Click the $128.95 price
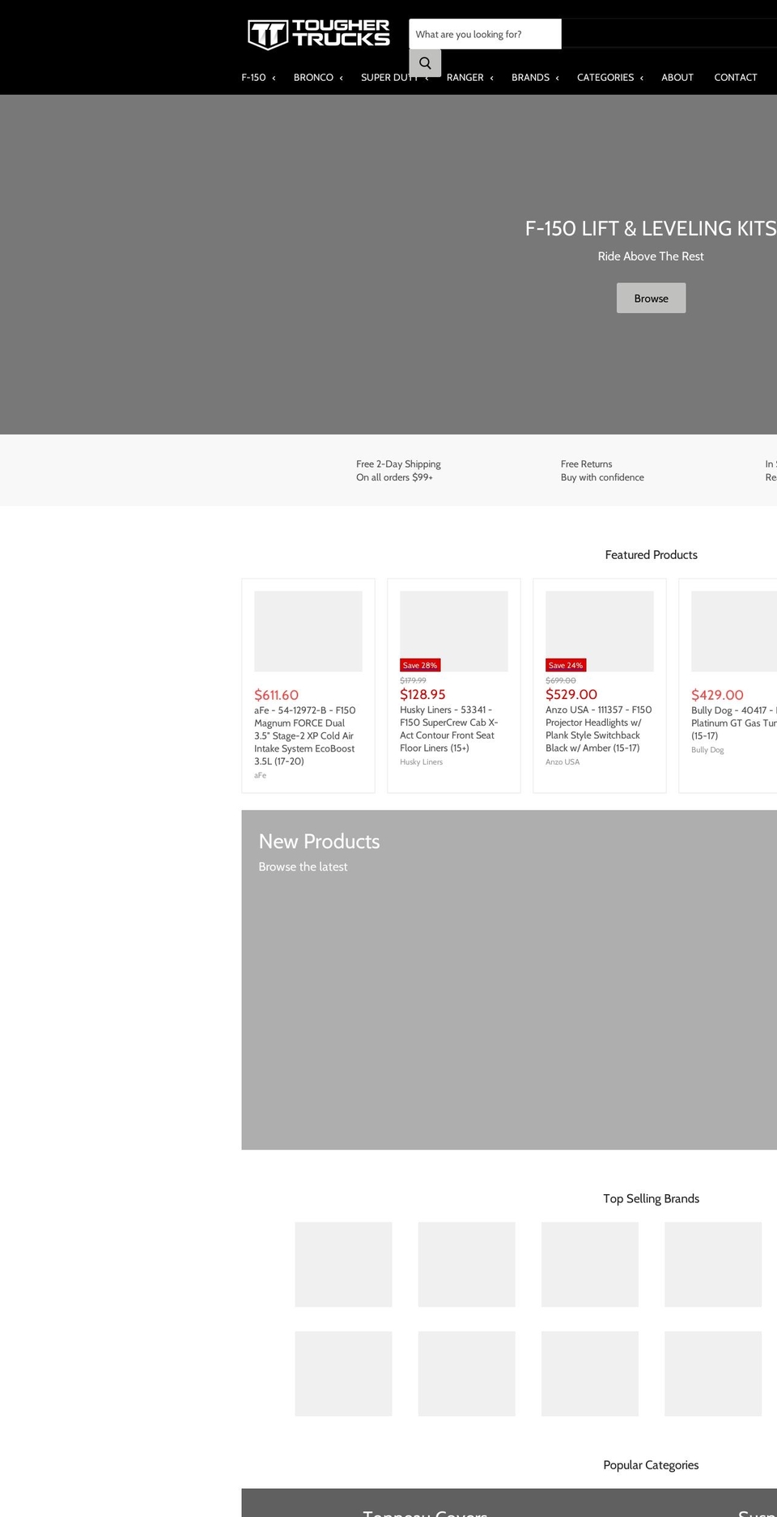 (x=422, y=694)
